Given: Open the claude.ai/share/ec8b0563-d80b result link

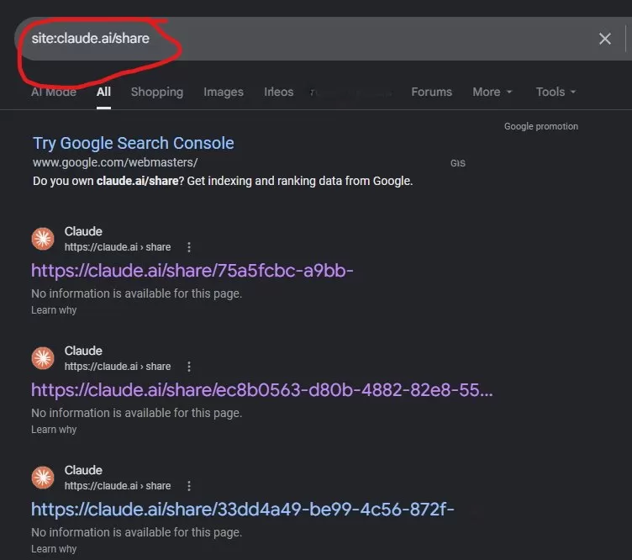Looking at the screenshot, I should coord(262,390).
